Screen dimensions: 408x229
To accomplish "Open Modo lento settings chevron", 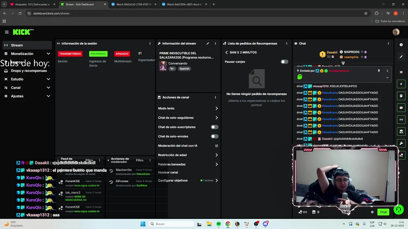I will point(217,108).
